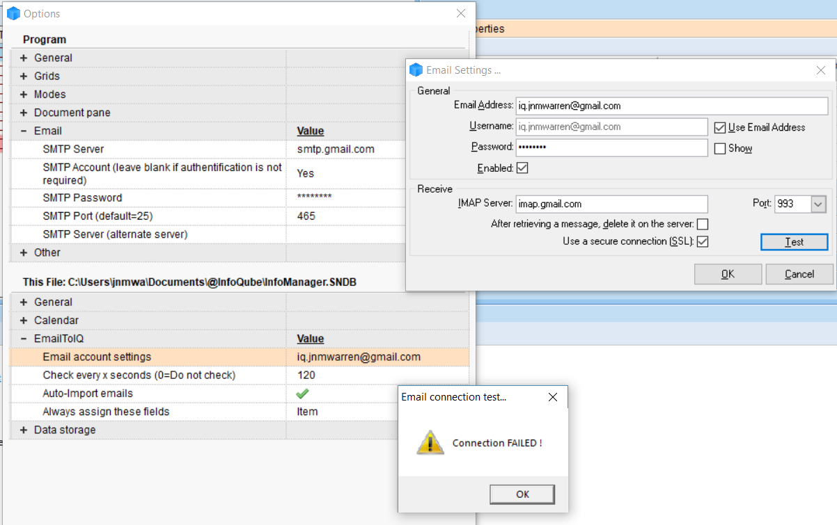Click the EmailToIQ Value header
Screen dimensions: 837x525
coord(311,339)
